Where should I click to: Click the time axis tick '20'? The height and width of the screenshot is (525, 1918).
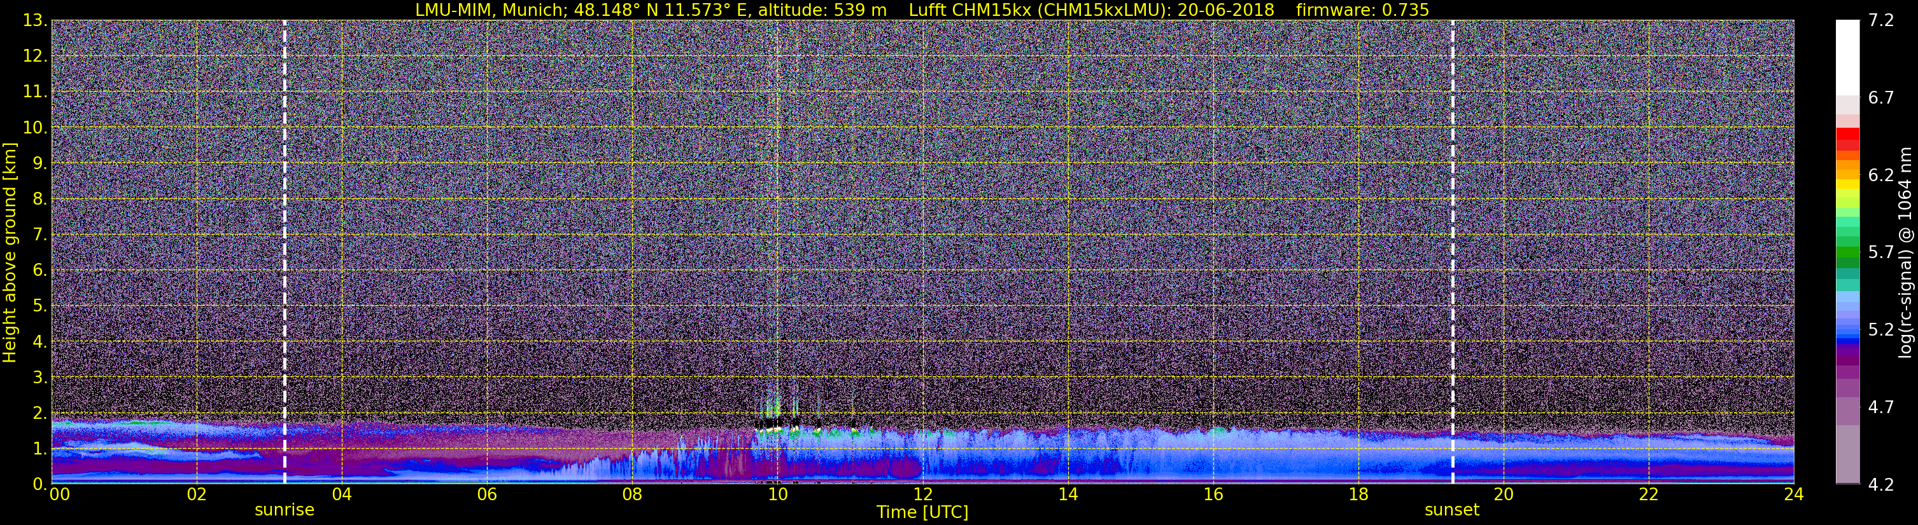pos(1504,494)
